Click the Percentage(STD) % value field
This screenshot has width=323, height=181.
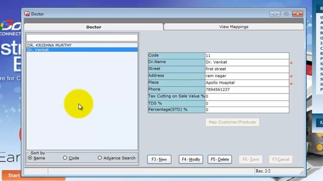[x=247, y=110]
